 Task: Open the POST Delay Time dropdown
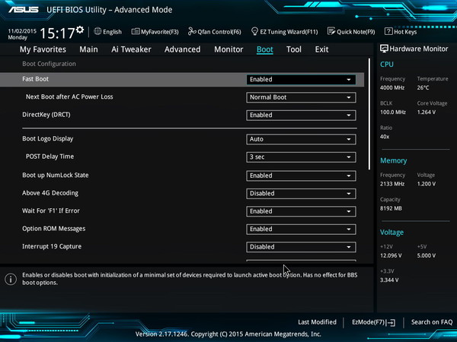tap(301, 157)
